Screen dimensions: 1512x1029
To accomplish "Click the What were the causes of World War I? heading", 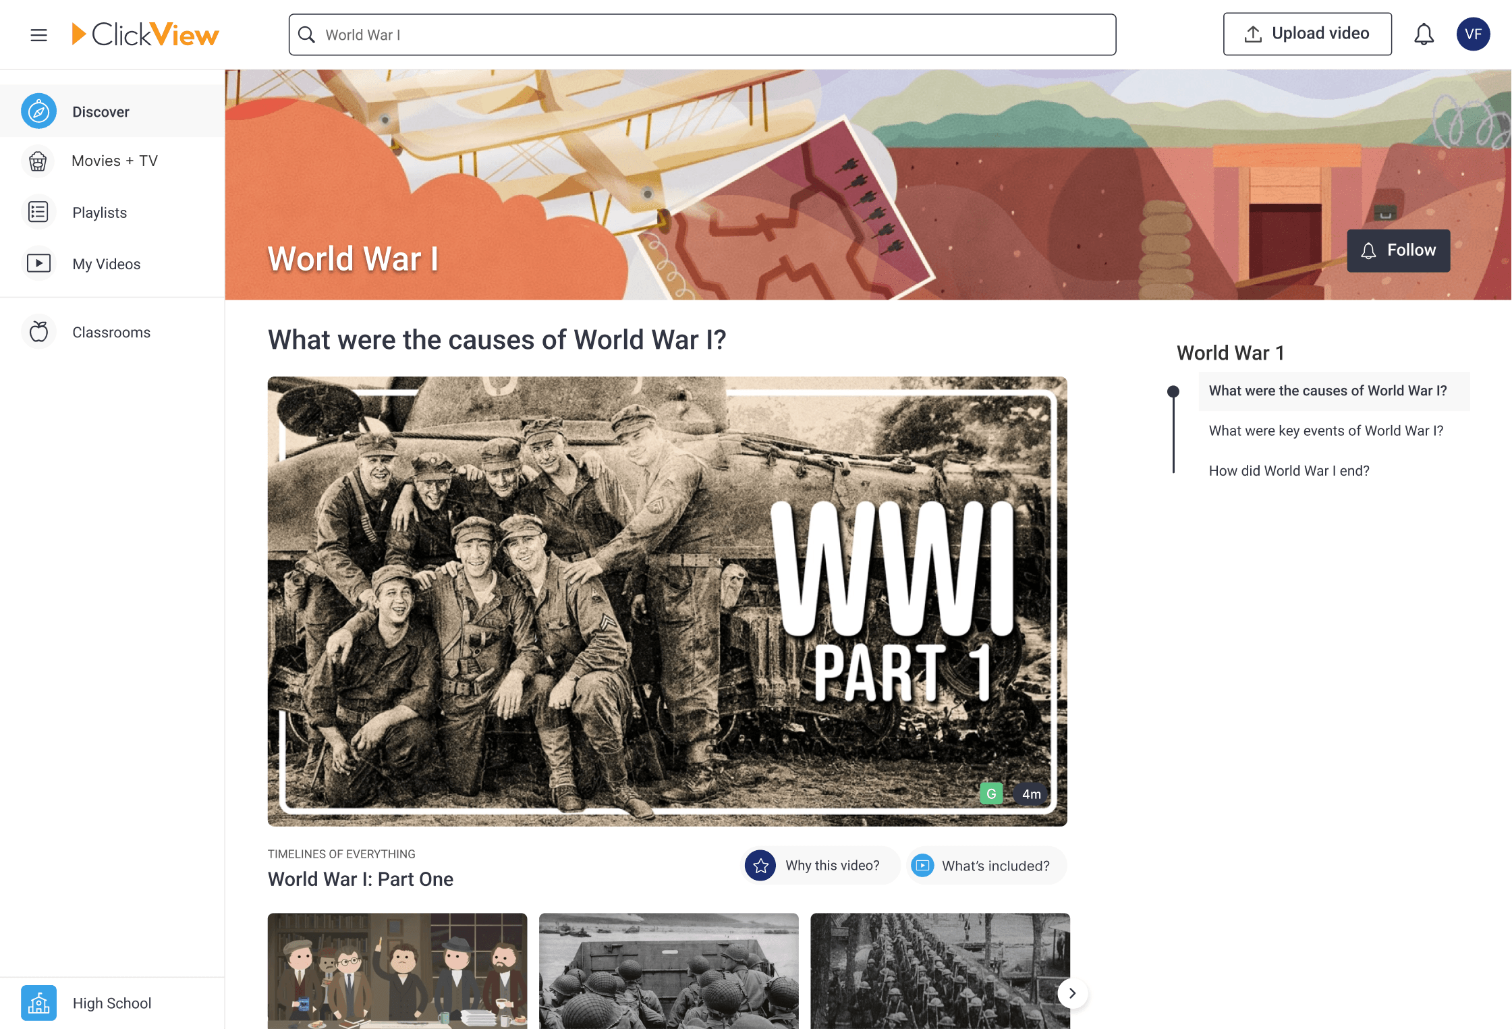I will click(x=497, y=340).
